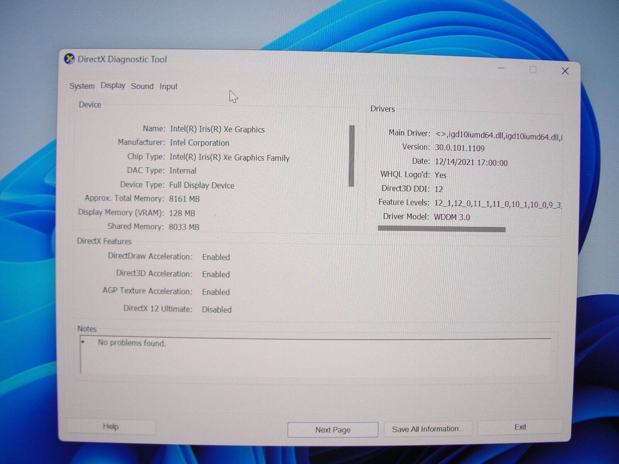Switch to the System tab
This screenshot has width=619, height=464.
(82, 86)
